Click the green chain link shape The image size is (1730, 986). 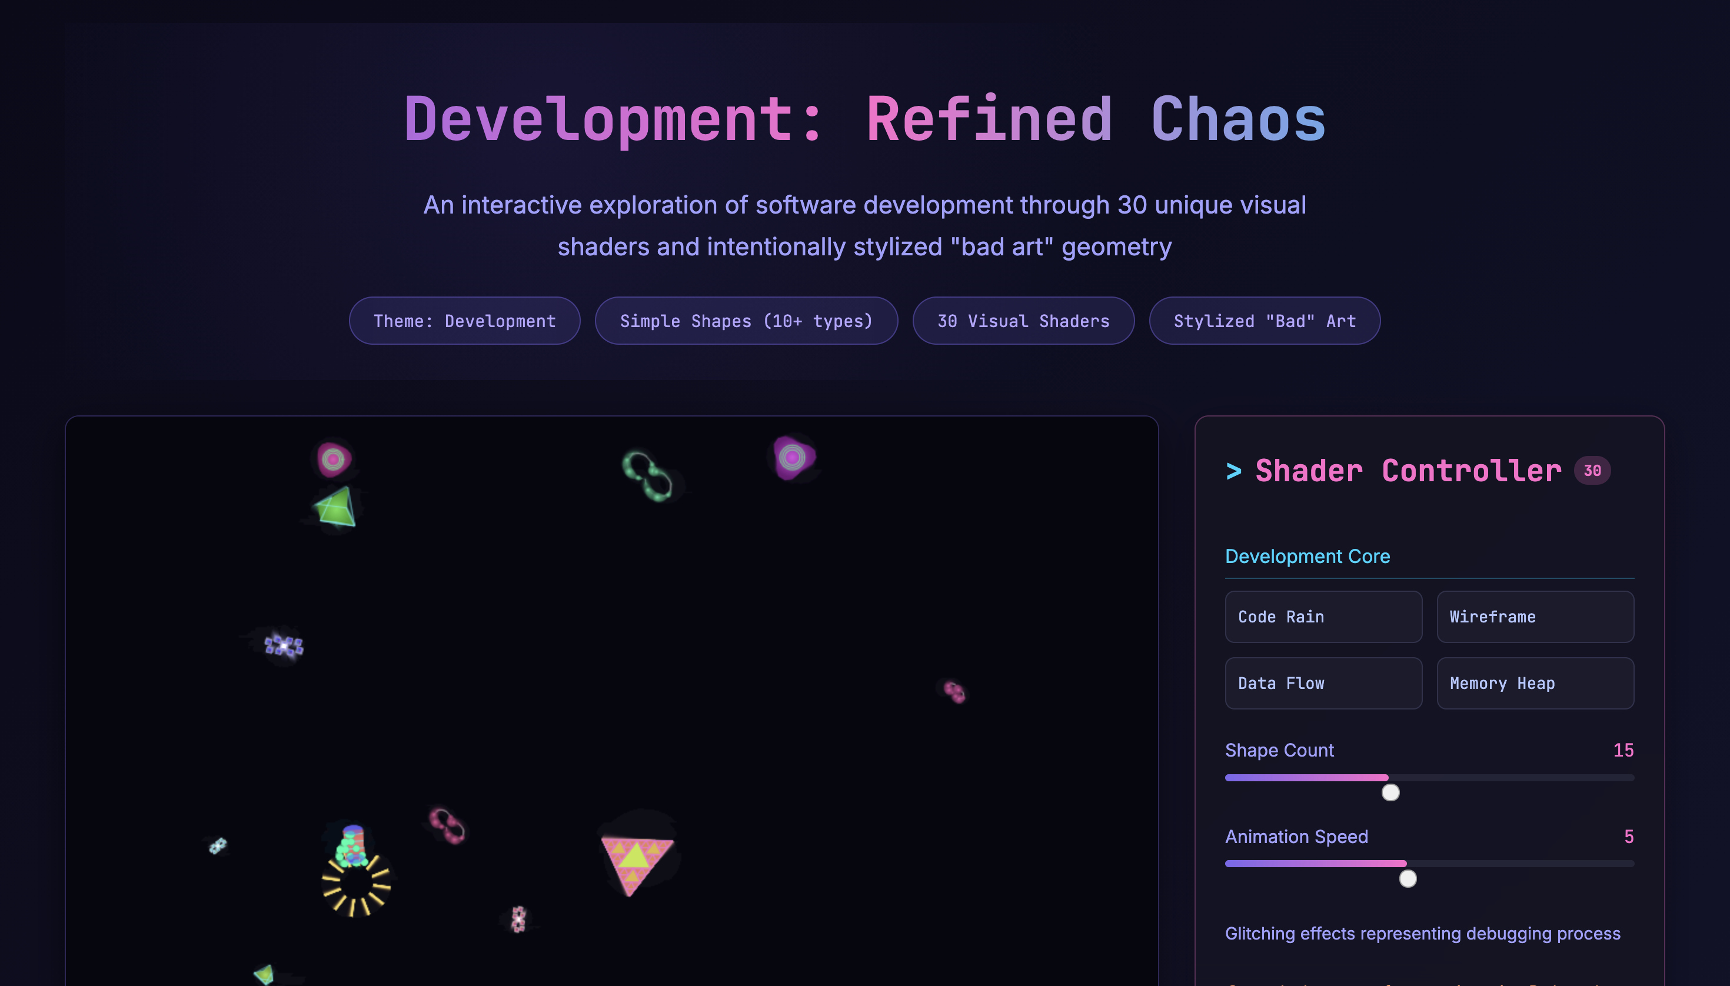coord(647,475)
